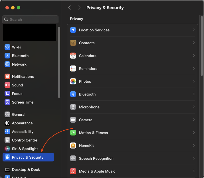Image resolution: width=204 pixels, height=178 pixels.
Task: Click the sidebar vertical scrollbar
Action: (x=59, y=62)
